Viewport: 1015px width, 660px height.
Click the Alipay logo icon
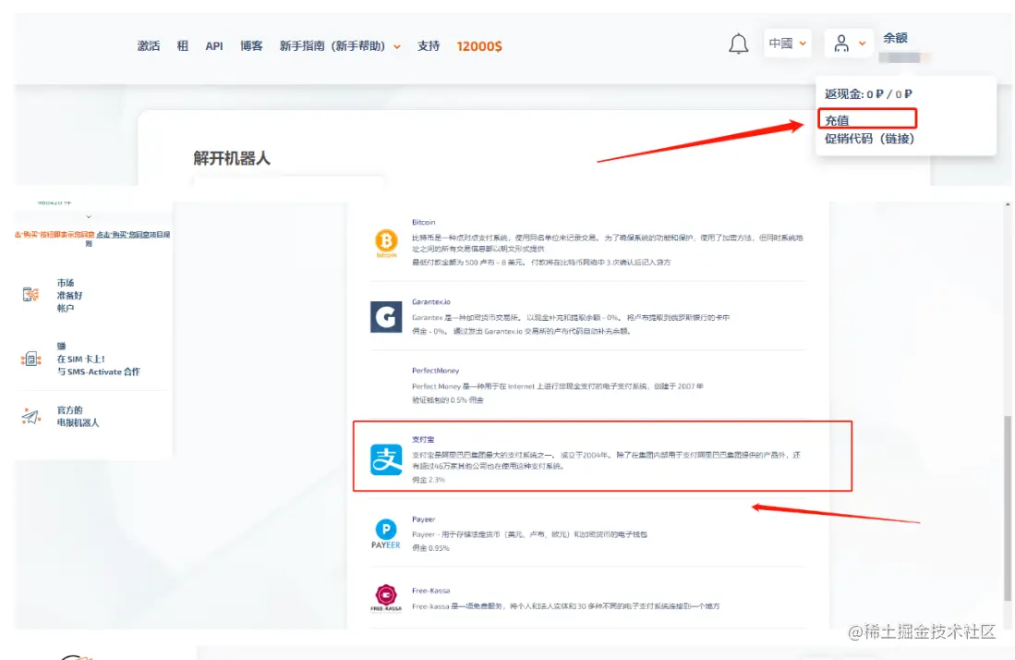click(x=386, y=459)
